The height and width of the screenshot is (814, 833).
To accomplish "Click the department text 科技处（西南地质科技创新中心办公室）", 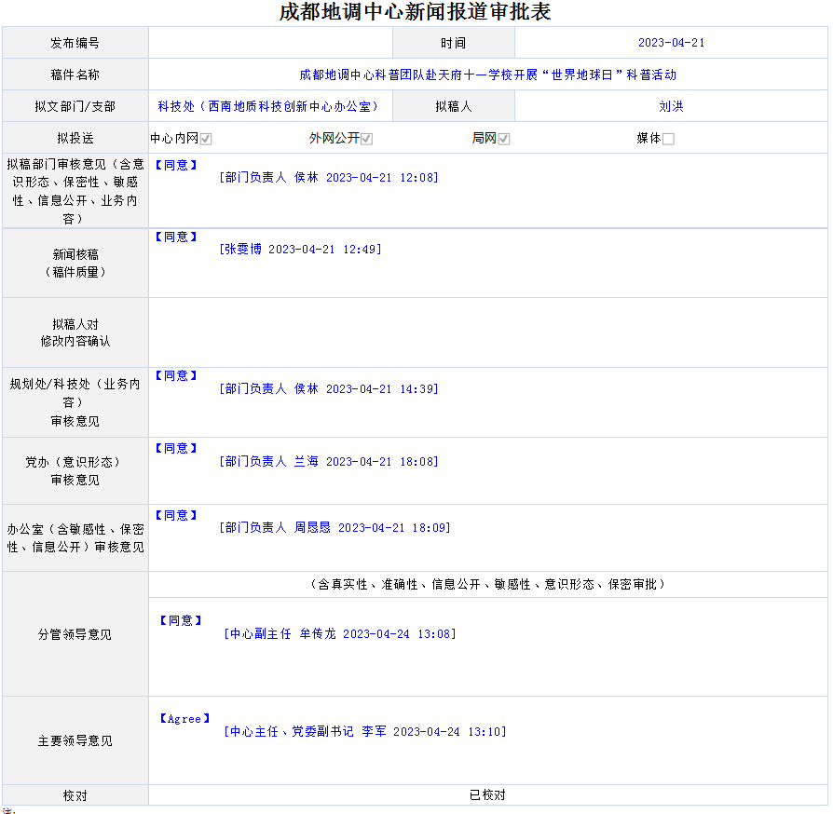I will click(270, 107).
